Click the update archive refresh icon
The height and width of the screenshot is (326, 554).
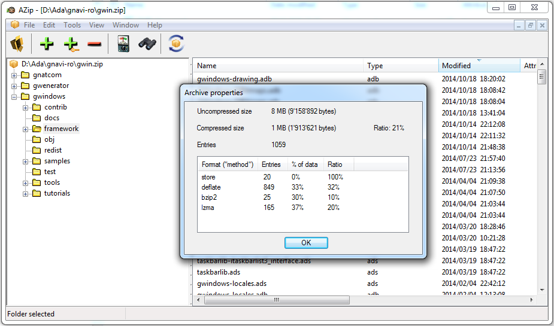(x=176, y=44)
